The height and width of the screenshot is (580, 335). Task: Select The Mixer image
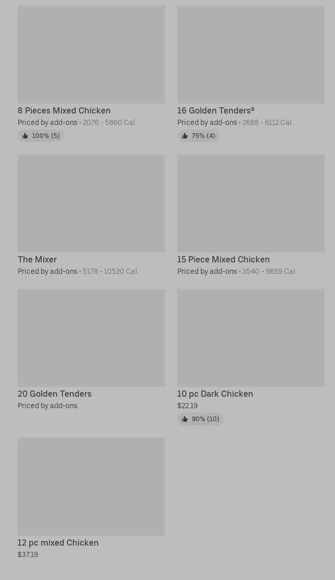[x=91, y=203]
